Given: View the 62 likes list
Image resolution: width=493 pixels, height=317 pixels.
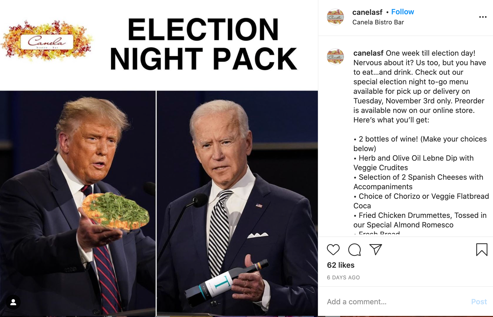Looking at the screenshot, I should [341, 265].
